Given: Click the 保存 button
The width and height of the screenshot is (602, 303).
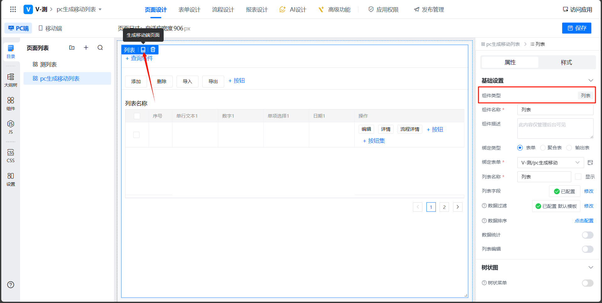Looking at the screenshot, I should tap(577, 28).
